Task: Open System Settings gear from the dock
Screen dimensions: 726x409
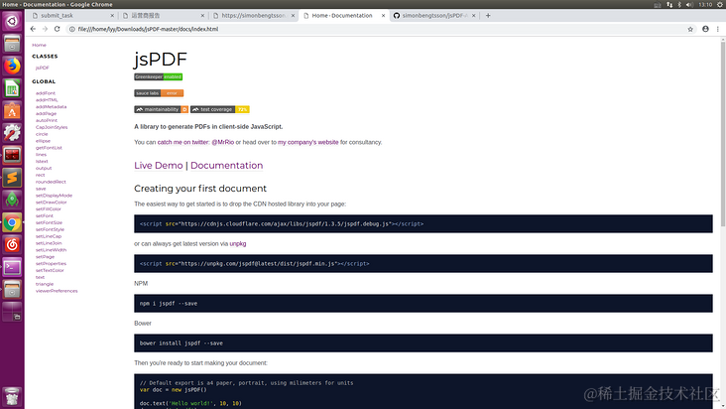Action: click(x=12, y=133)
